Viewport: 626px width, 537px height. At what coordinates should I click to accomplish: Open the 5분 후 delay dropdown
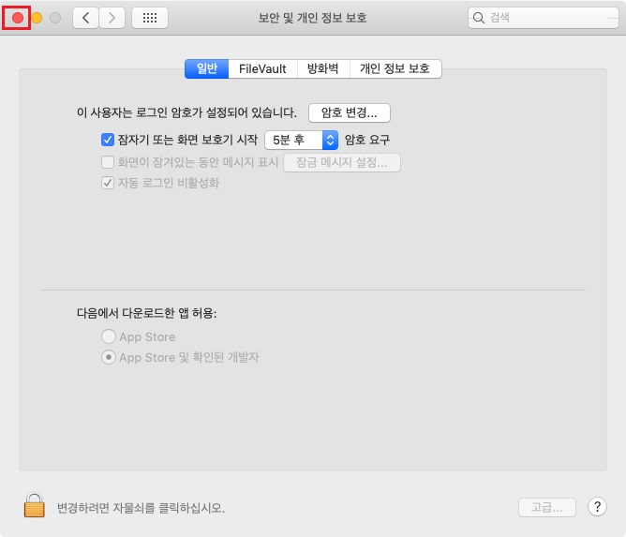[302, 140]
